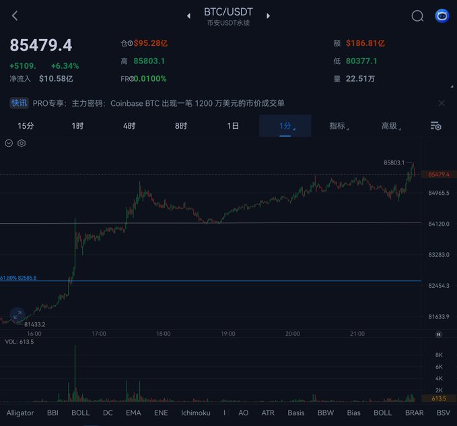Viewport: 457px width, 426px height.
Task: Switch to previous trading pair arrow
Action: tap(188, 16)
